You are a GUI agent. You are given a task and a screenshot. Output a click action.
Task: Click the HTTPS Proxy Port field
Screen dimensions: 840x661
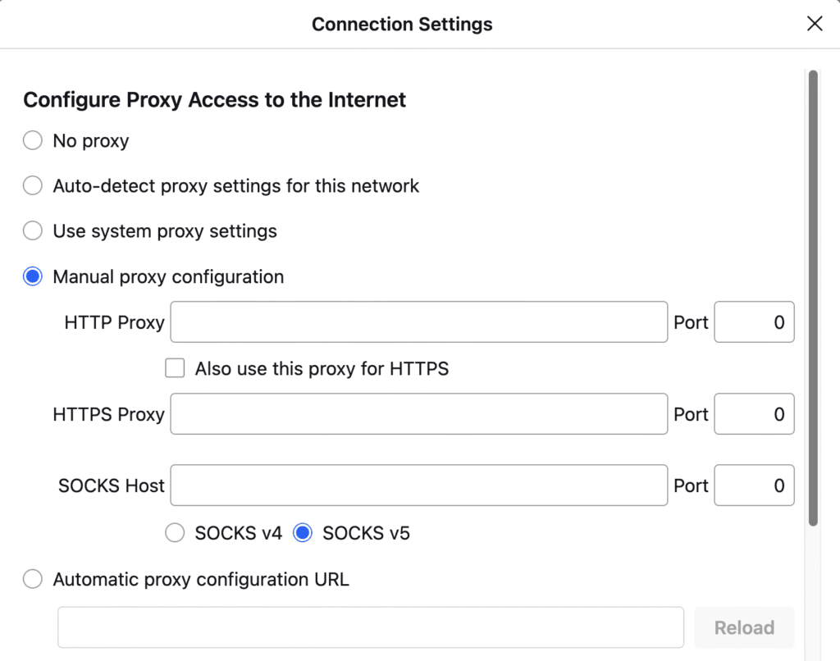pyautogui.click(x=753, y=414)
